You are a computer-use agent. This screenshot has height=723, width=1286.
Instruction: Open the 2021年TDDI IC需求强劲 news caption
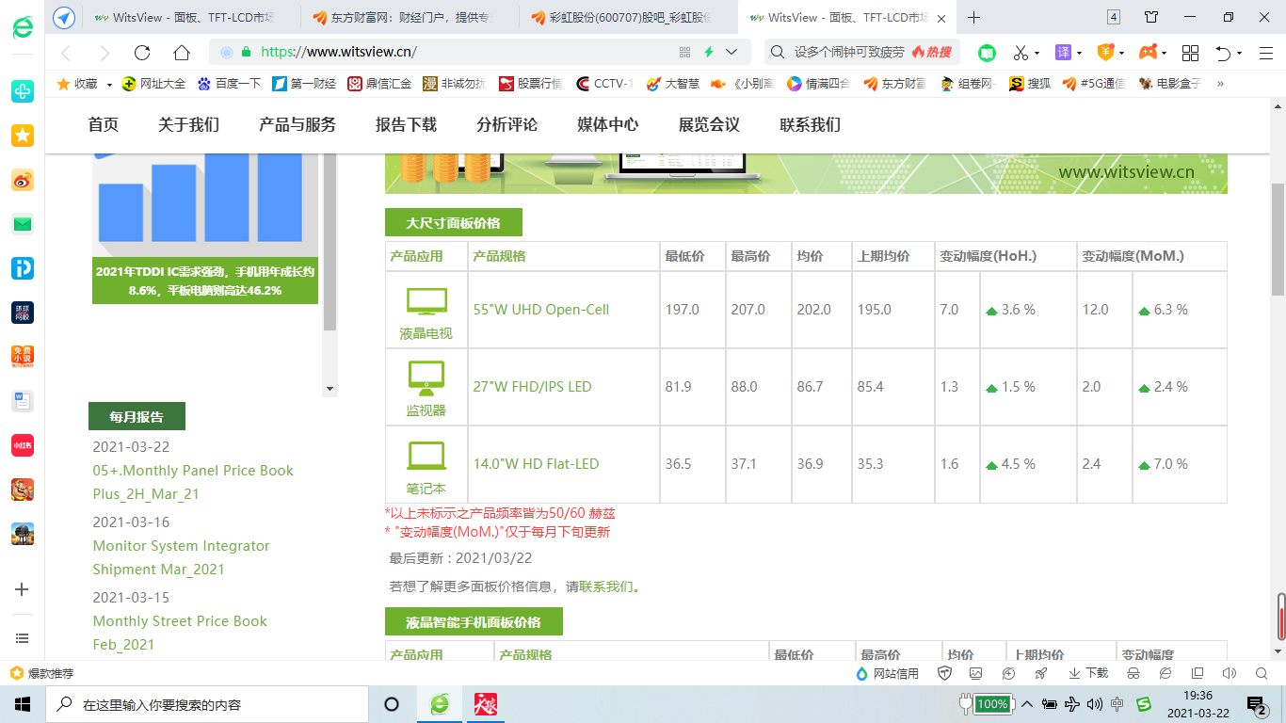click(205, 281)
